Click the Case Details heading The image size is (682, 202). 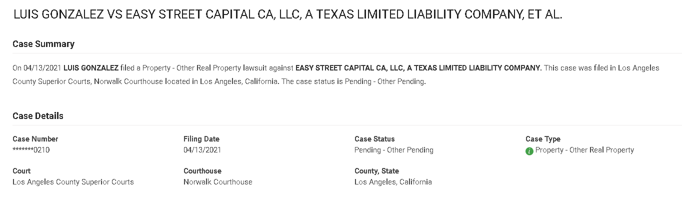pyautogui.click(x=38, y=116)
